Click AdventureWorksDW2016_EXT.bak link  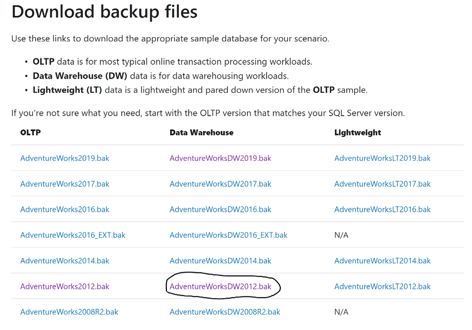tap(228, 235)
